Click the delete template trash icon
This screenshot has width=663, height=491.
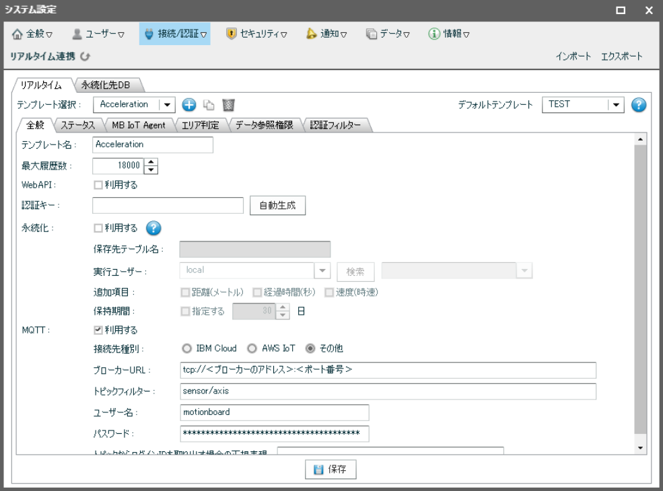tap(229, 105)
